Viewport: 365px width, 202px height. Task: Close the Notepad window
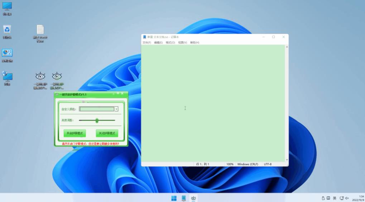pos(284,37)
